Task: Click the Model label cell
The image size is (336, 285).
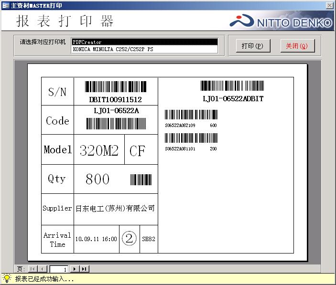Action: click(x=57, y=149)
